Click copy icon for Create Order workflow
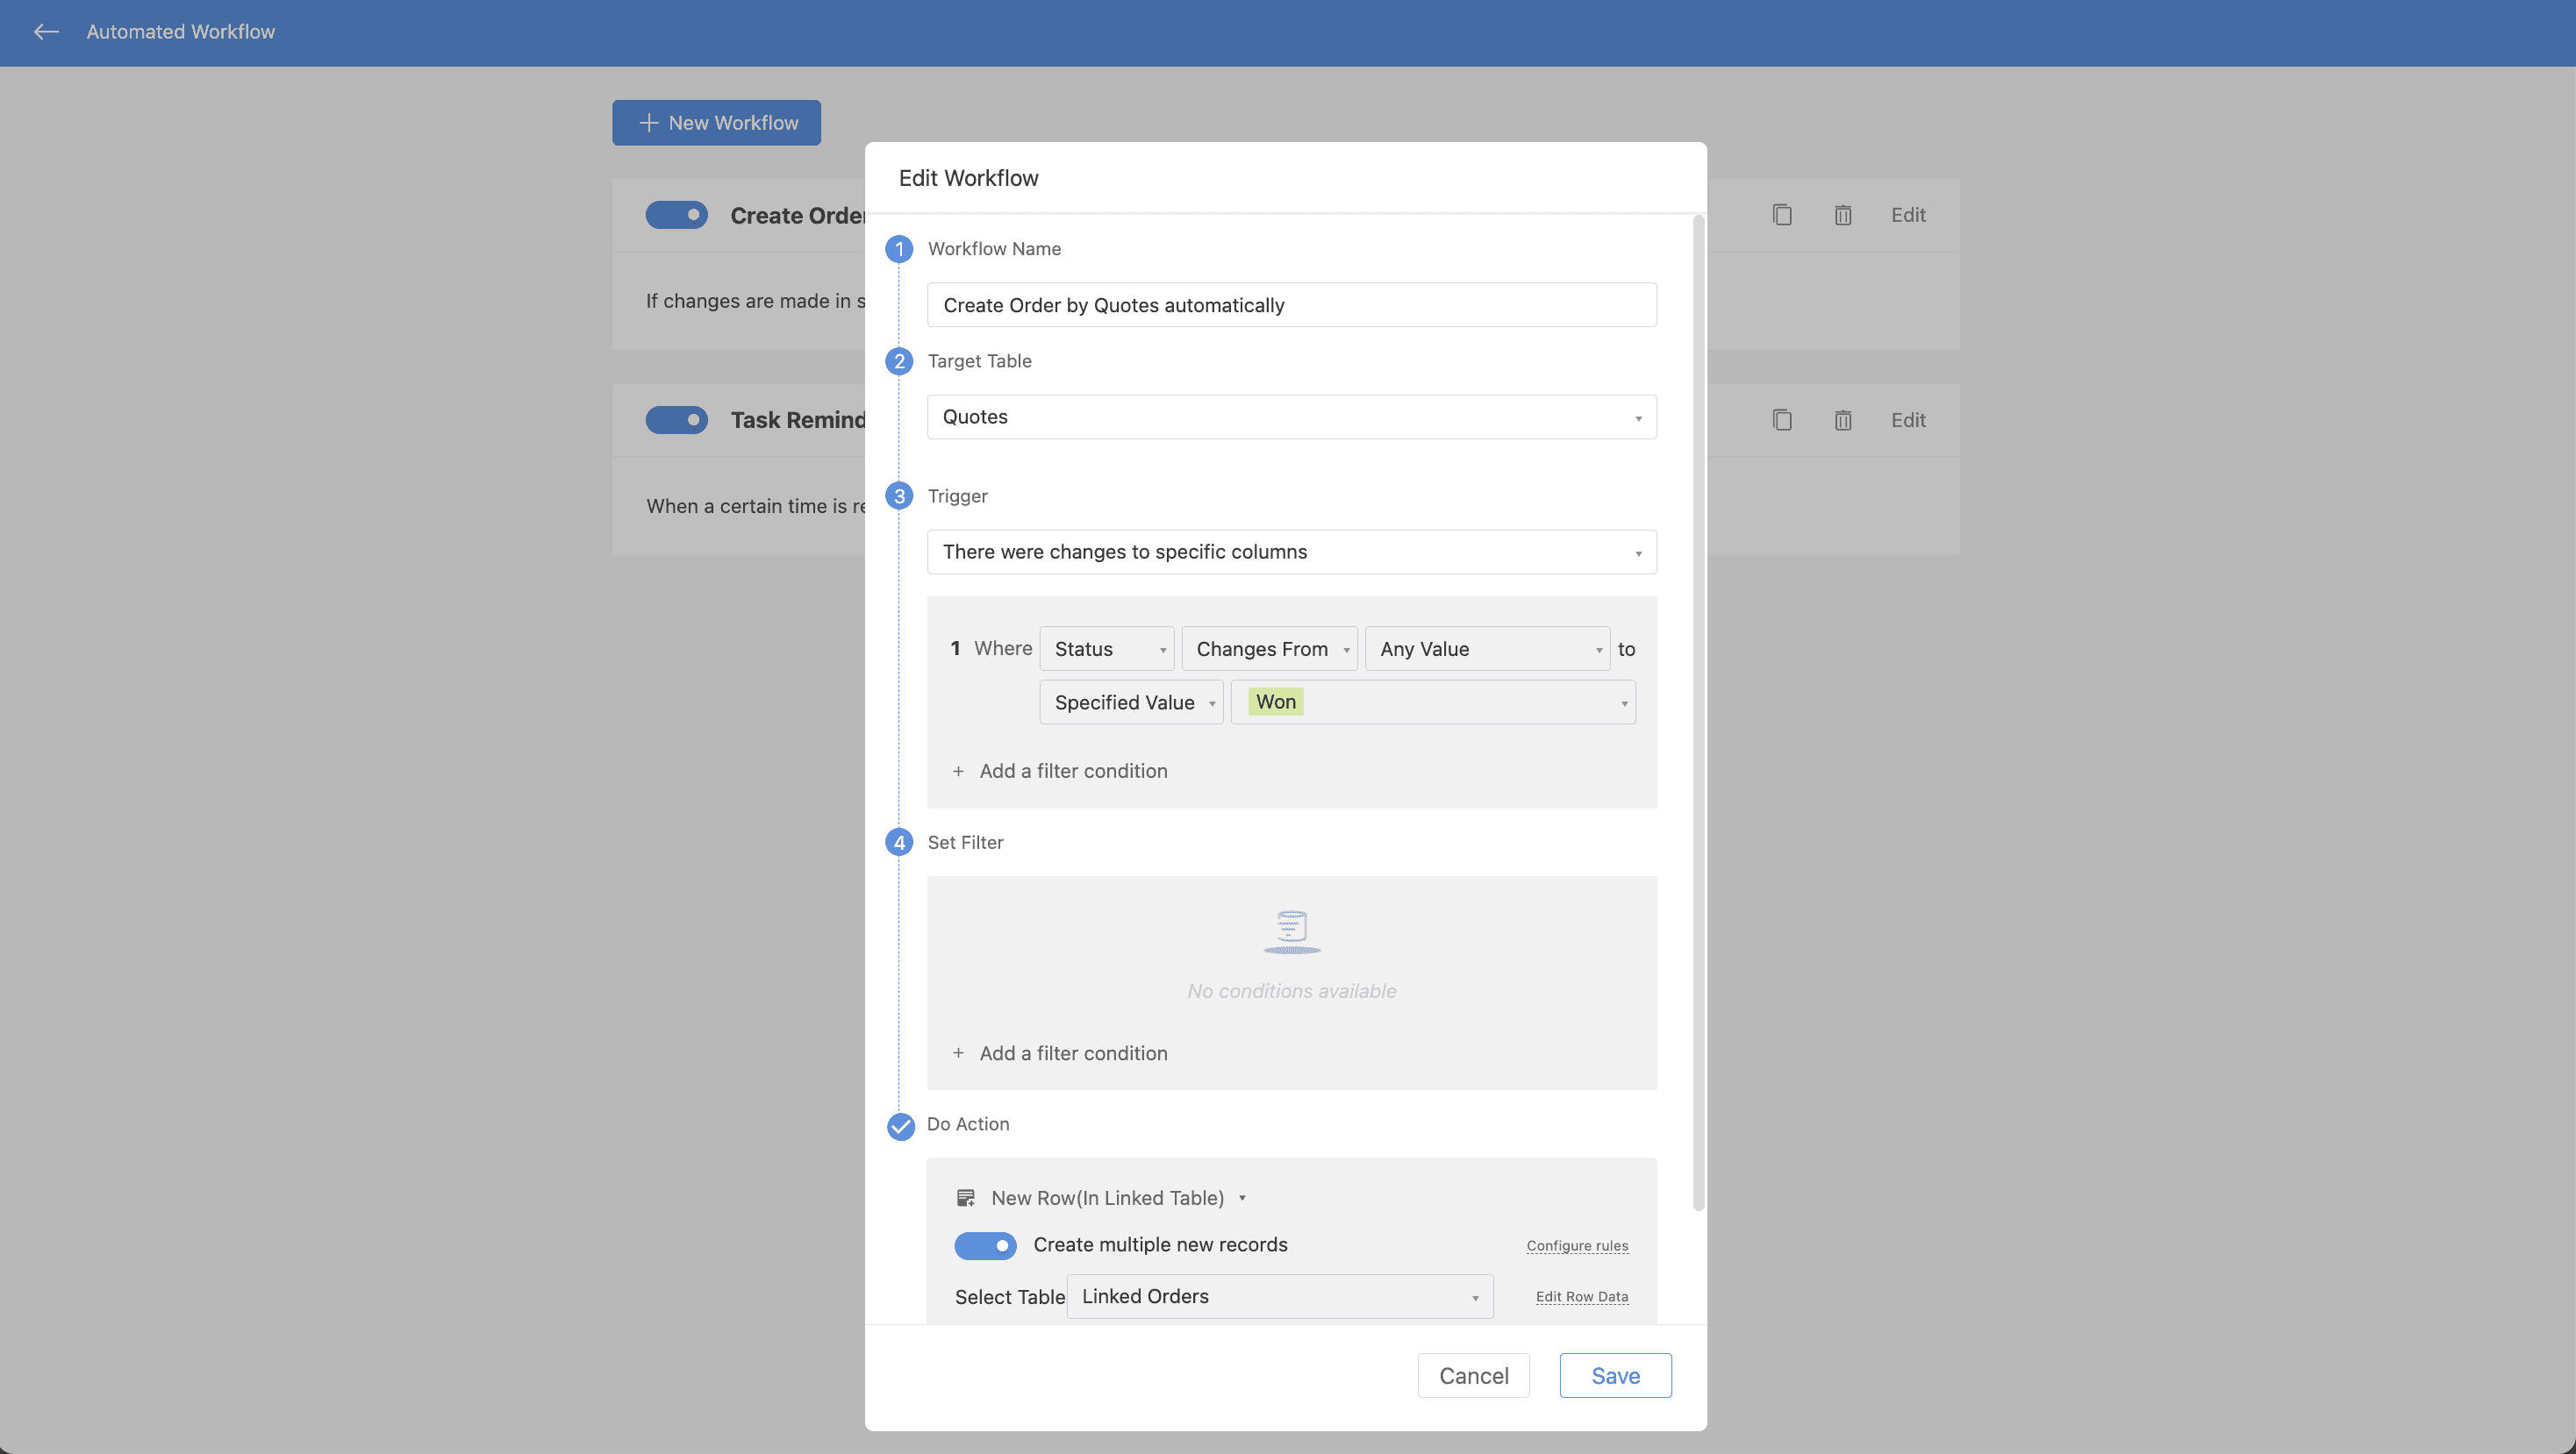The image size is (2576, 1454). 1781,215
